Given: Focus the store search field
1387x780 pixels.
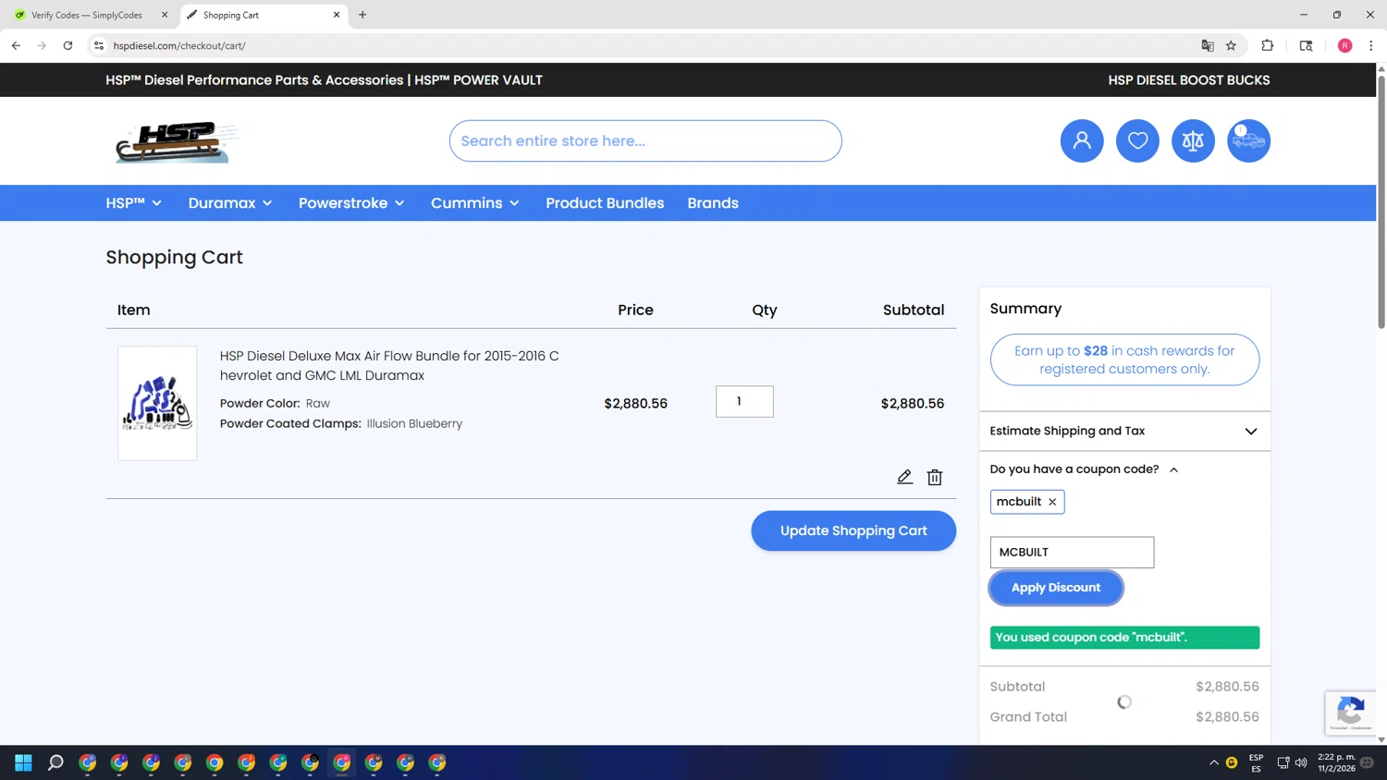Looking at the screenshot, I should [645, 140].
